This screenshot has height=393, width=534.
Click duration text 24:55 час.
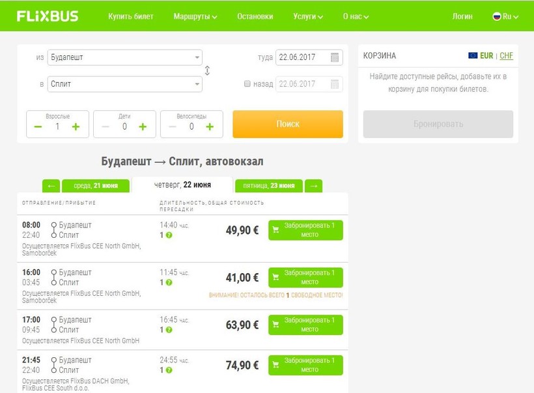point(174,360)
